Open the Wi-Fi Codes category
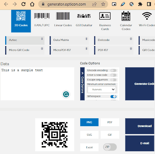Screen dimensions: 155x154 coord(147,20)
